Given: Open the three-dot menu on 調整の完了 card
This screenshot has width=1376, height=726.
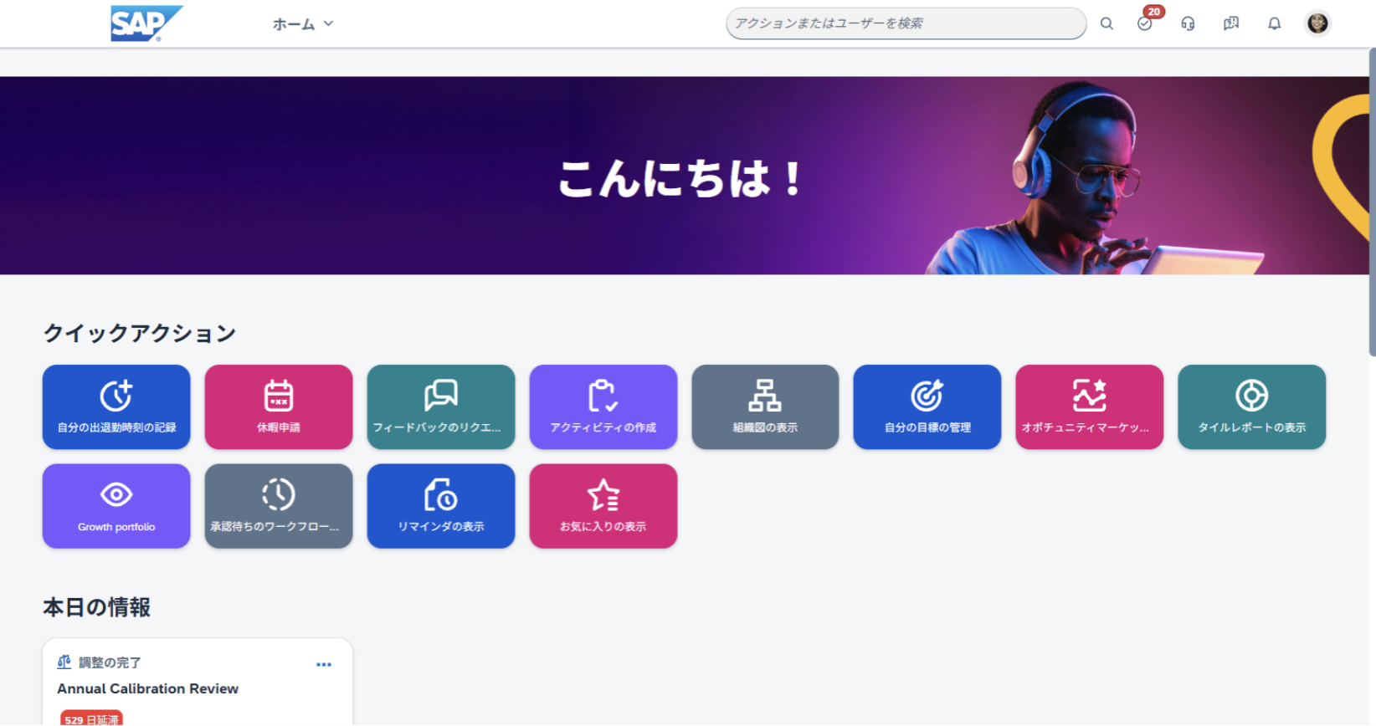Looking at the screenshot, I should [x=324, y=664].
